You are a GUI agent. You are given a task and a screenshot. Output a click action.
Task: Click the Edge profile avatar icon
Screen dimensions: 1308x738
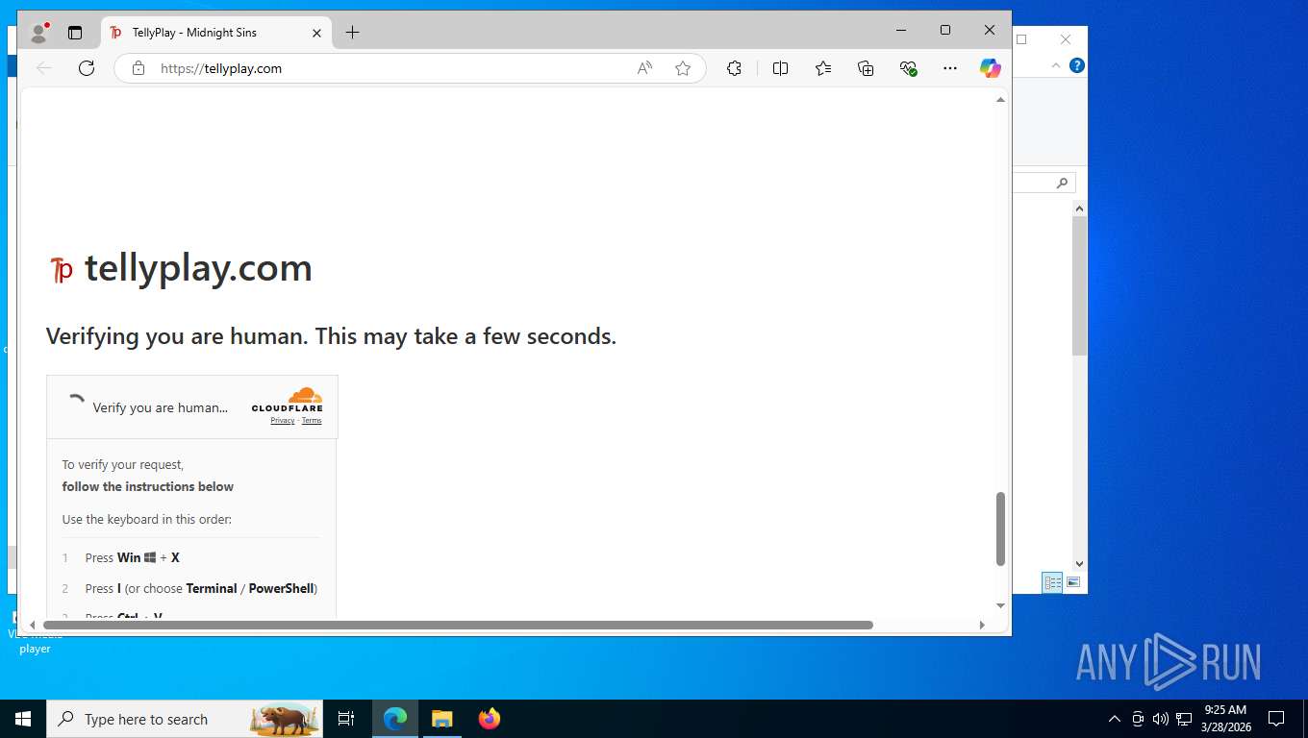pyautogui.click(x=39, y=33)
